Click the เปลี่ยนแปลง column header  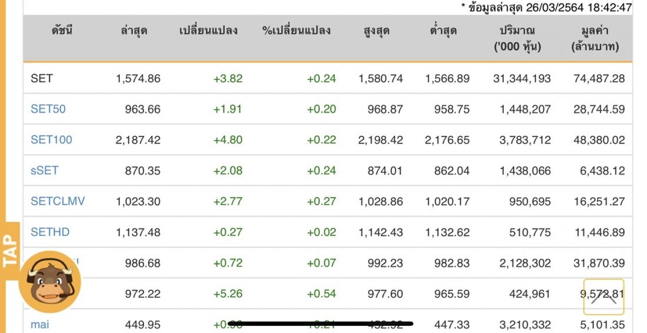coord(208,31)
